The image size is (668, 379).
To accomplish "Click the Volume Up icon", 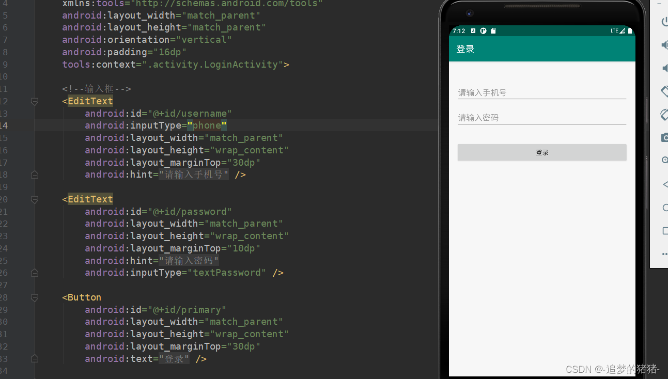I will coord(664,44).
